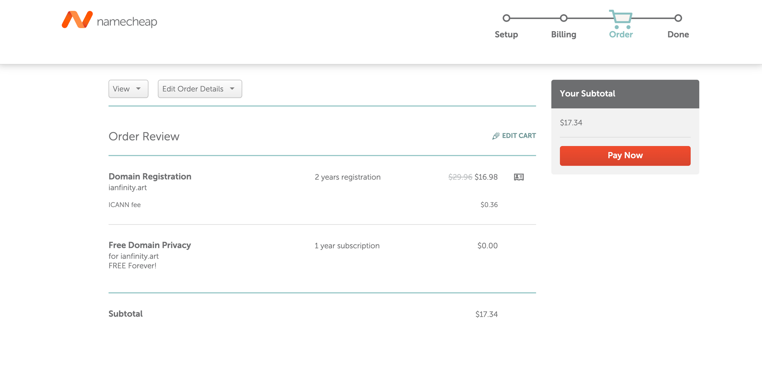Screen dimensions: 762x365
Task: Click the Subtotal label at the bottom
Action: 126,314
